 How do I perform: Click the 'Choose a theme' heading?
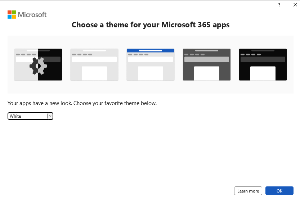tap(151, 25)
